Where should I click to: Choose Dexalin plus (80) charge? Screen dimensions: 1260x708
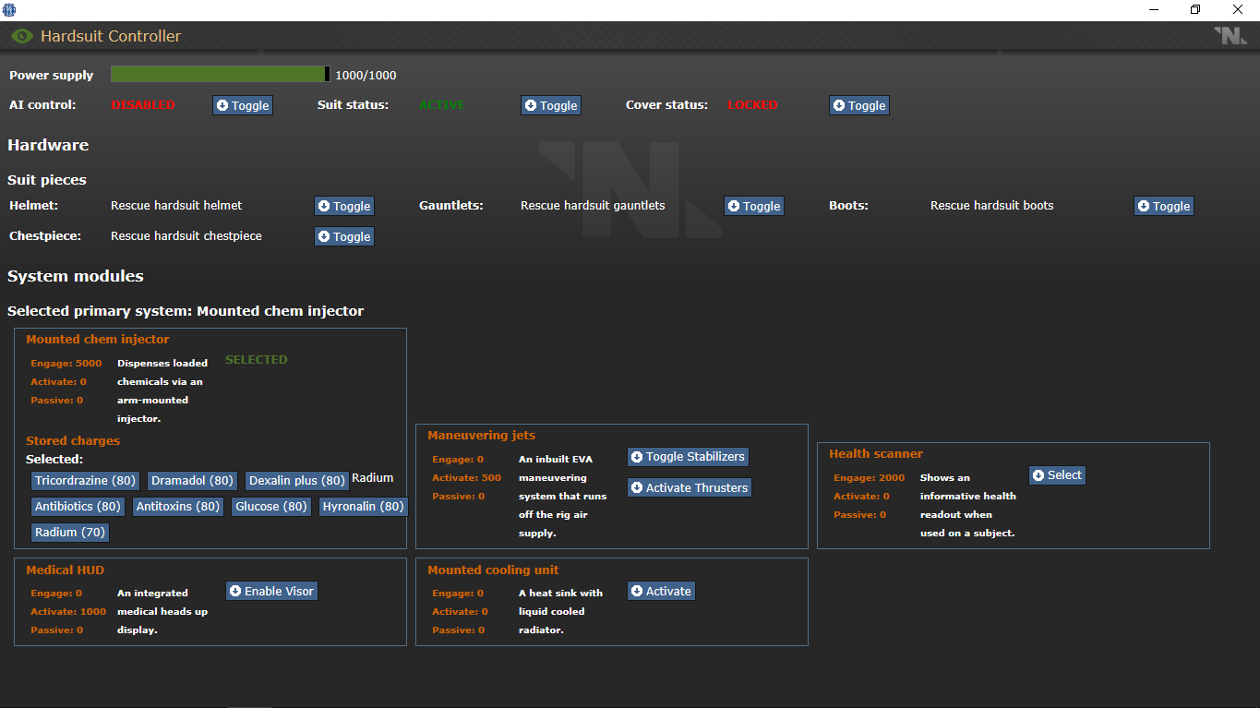297,480
